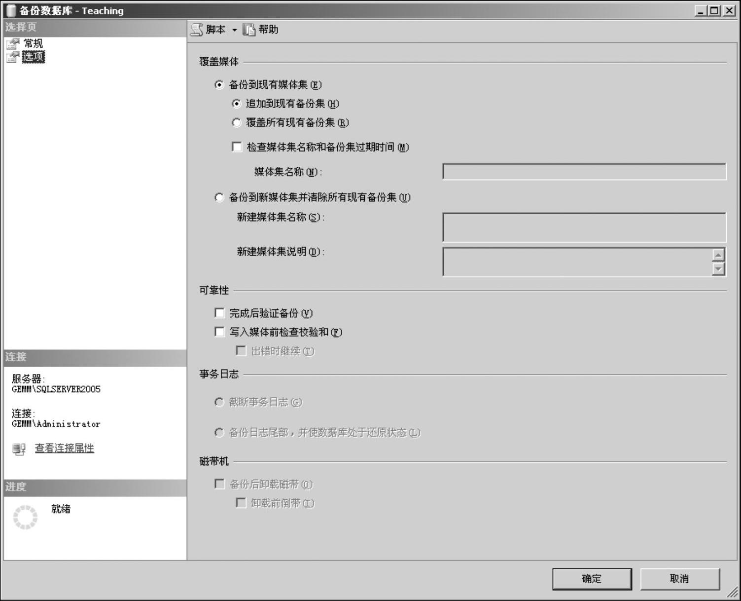Toggle 出错时继续 checkbox

coord(241,350)
